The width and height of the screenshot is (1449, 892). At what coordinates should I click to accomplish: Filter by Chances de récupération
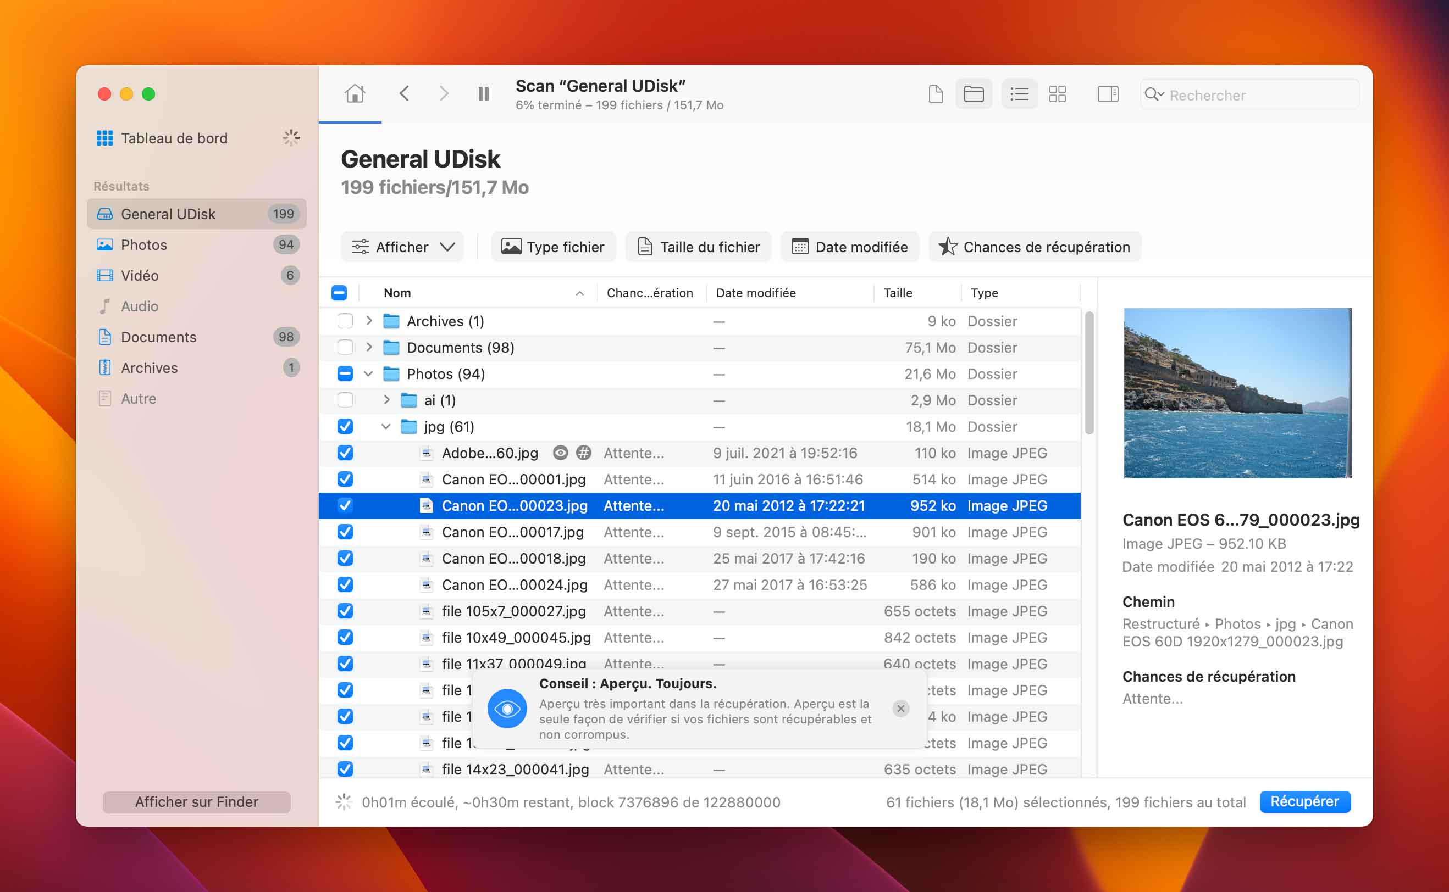tap(1035, 247)
